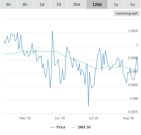141x135 pixels.
Task: Select the 4h time range tab
Action: pyautogui.click(x=8, y=4)
